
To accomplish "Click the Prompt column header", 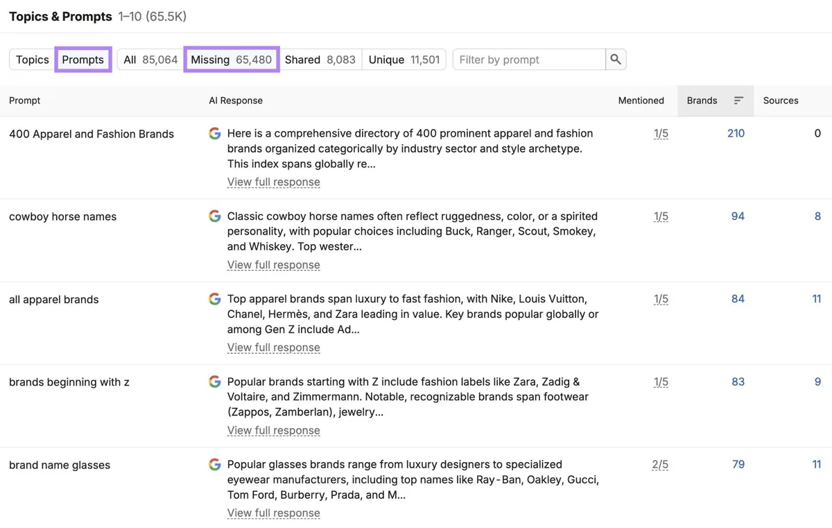I will (25, 101).
